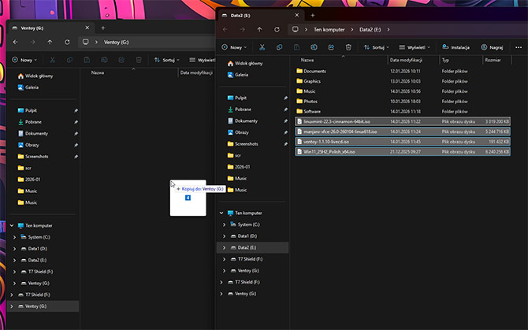Click Cut icon in Ventoy window toolbar
The image size is (528, 330).
click(52, 60)
